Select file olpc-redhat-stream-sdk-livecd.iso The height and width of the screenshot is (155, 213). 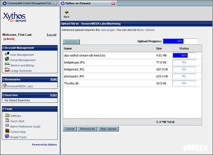(x=85, y=55)
